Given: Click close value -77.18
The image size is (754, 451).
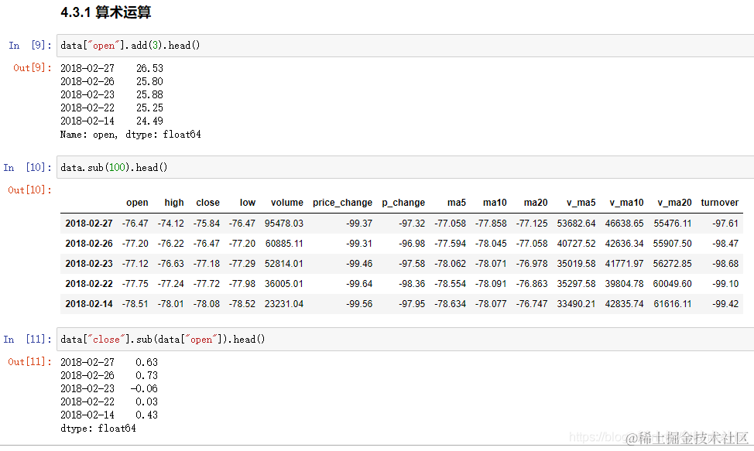Looking at the screenshot, I should click(x=206, y=264).
